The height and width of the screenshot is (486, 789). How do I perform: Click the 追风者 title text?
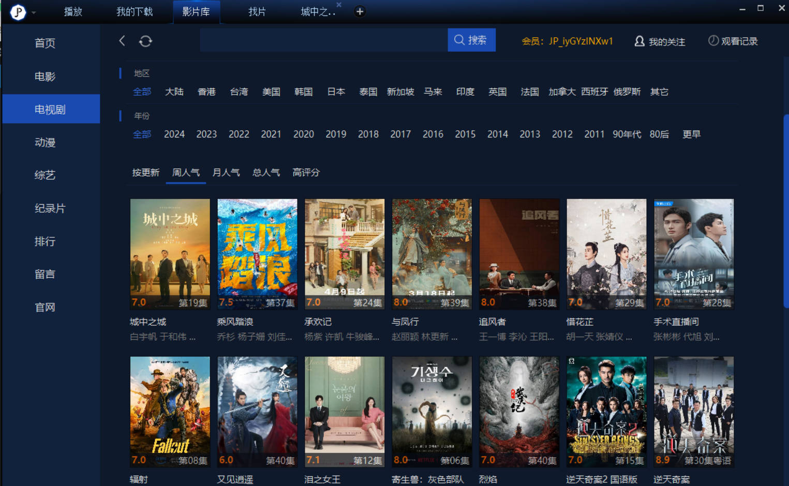pos(492,322)
